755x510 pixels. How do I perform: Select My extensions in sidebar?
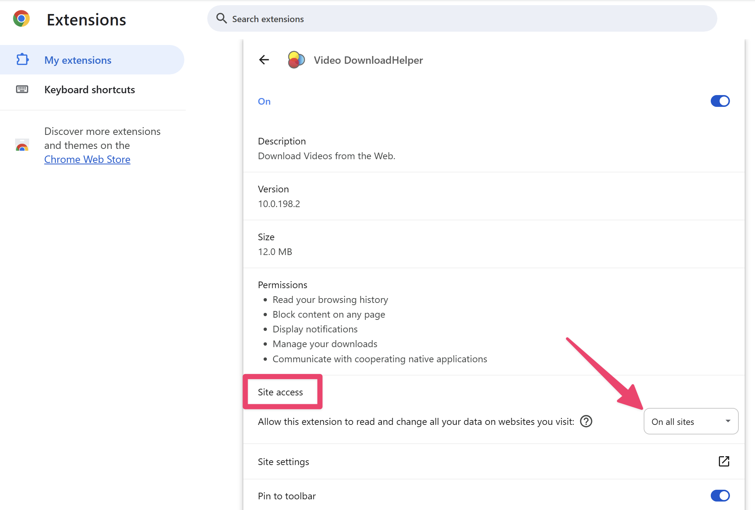pyautogui.click(x=78, y=60)
